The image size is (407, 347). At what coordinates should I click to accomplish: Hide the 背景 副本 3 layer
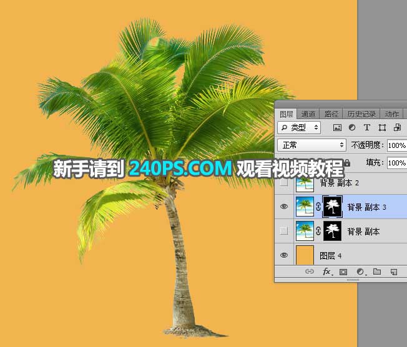[x=284, y=207]
